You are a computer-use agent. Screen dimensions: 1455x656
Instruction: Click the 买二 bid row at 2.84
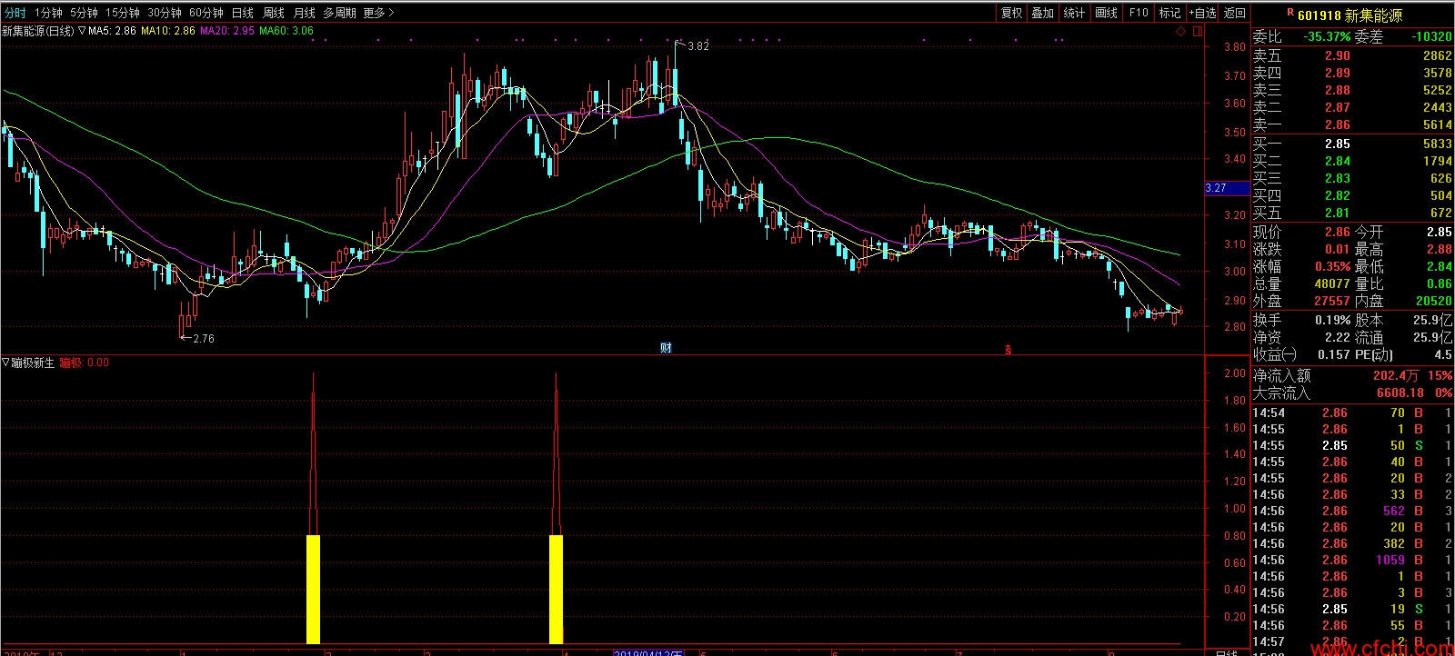point(1352,161)
